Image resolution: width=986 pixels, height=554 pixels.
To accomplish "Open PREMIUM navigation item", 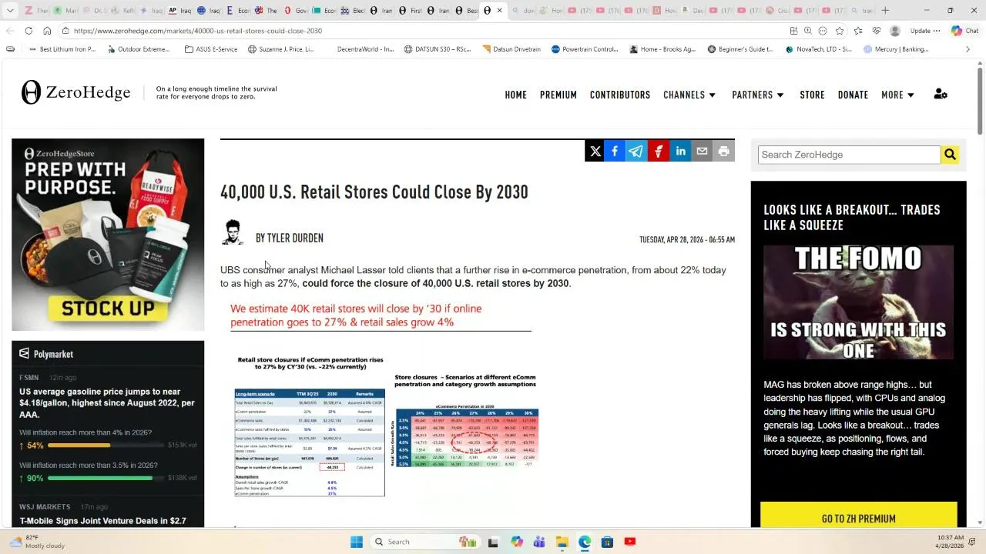I will coord(558,95).
